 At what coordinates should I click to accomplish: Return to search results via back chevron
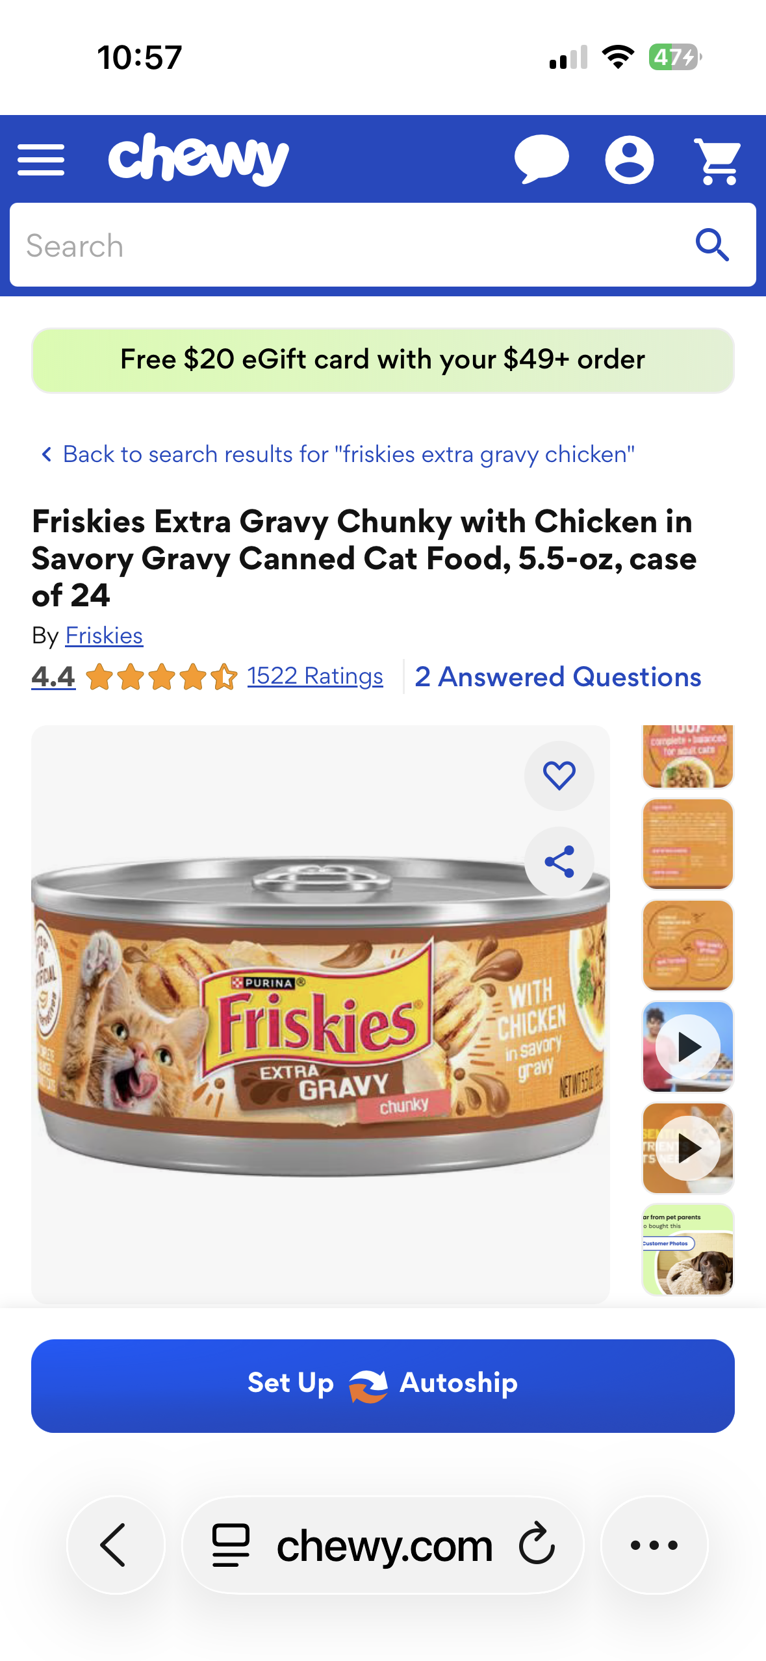(46, 454)
